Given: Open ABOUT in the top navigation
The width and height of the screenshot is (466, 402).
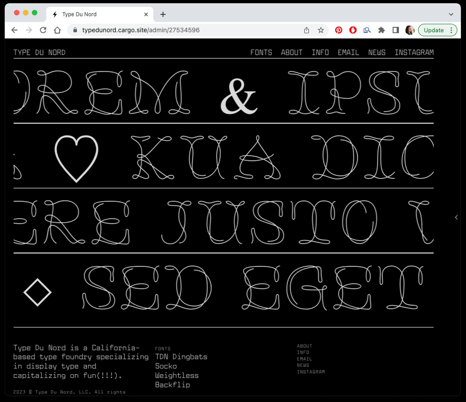Looking at the screenshot, I should pyautogui.click(x=292, y=53).
